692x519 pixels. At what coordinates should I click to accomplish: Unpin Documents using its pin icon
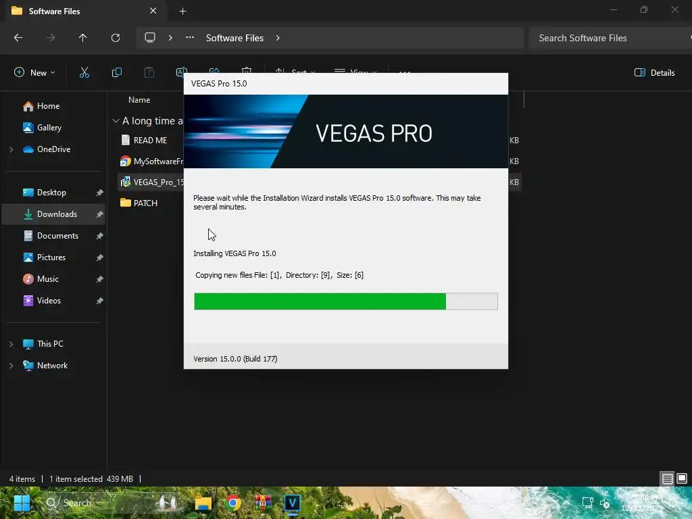pos(100,236)
